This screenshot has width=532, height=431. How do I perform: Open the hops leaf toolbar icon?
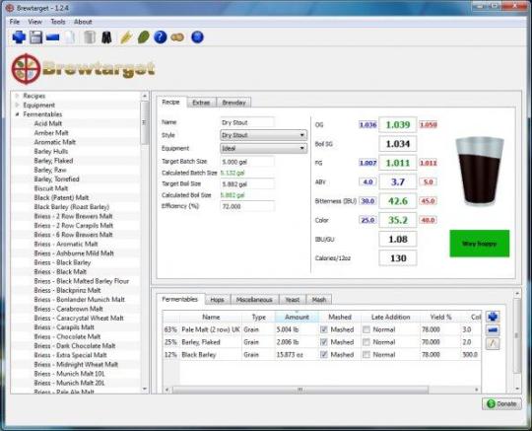[144, 37]
